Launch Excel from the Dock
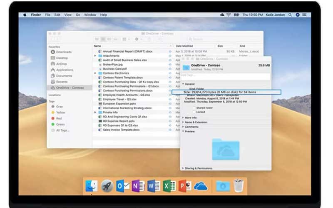This screenshot has width=333, height=208. click(169, 186)
